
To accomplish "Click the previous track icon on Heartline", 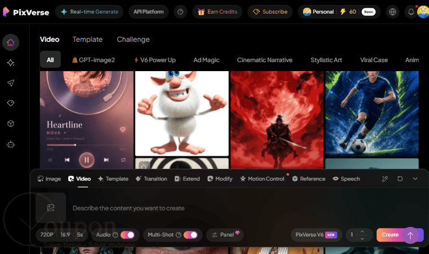I will 67,160.
